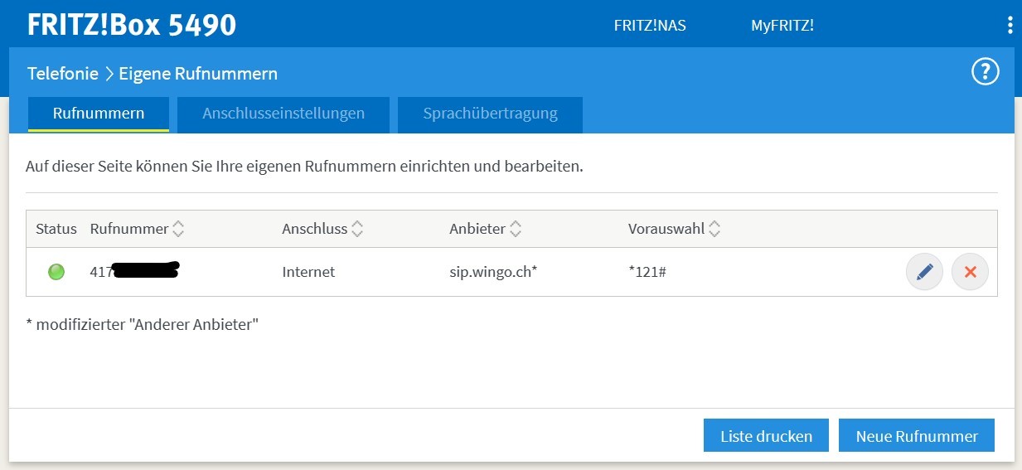
Task: Click the green status indicator
Action: tap(56, 271)
